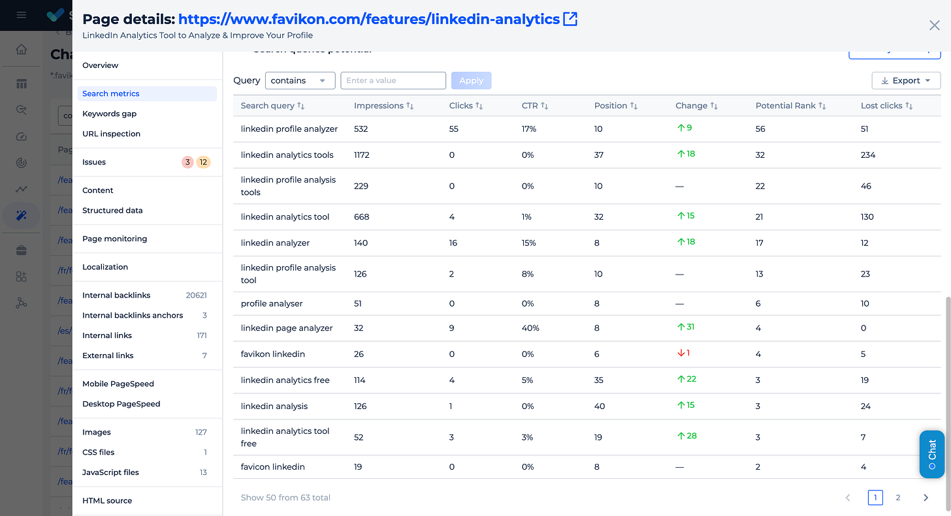The image size is (951, 516).
Task: Go to previous page arrow
Action: coord(848,498)
